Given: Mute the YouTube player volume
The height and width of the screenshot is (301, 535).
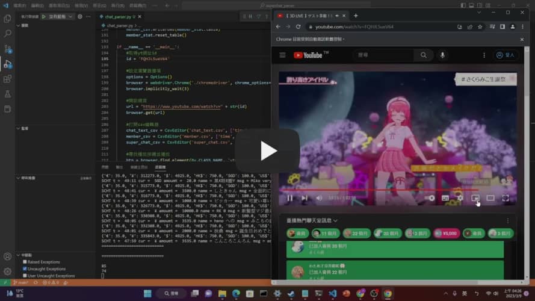Looking at the screenshot, I should (x=320, y=198).
